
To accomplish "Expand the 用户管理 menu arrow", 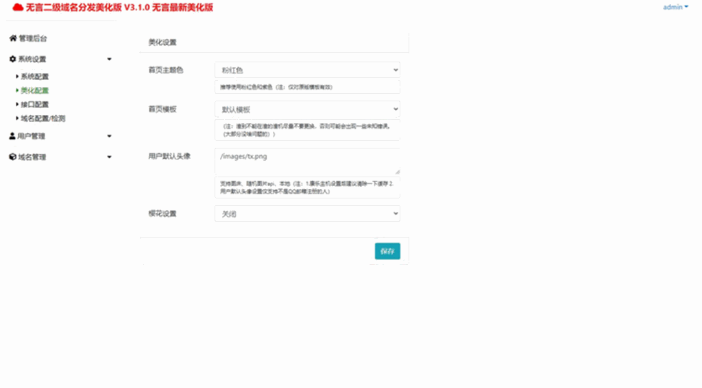I will tap(109, 136).
